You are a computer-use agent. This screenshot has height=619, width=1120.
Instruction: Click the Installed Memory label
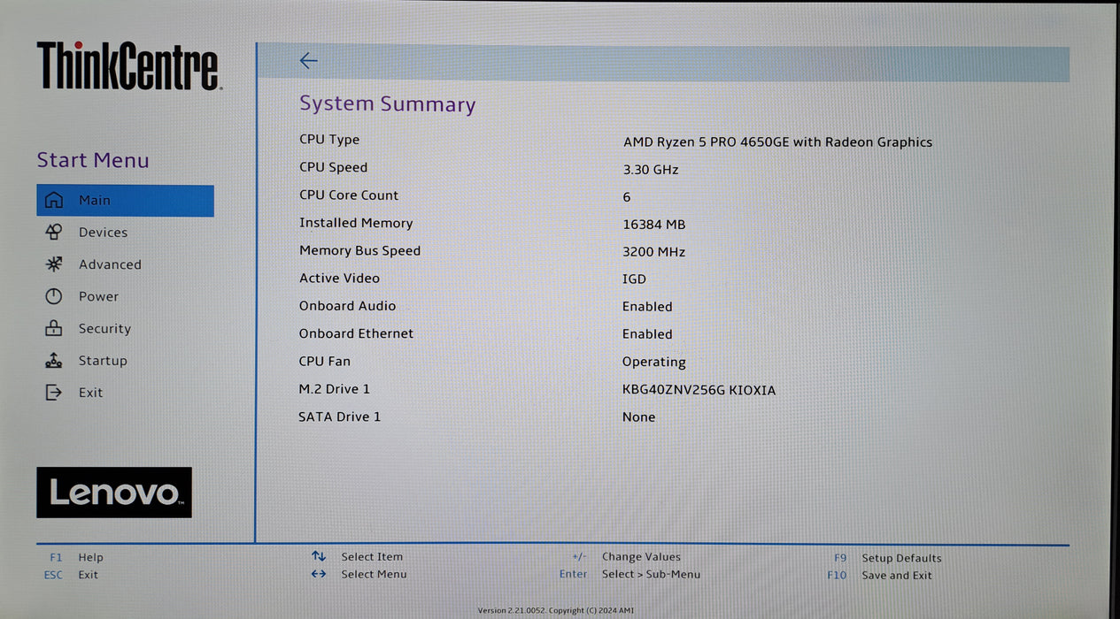click(356, 223)
